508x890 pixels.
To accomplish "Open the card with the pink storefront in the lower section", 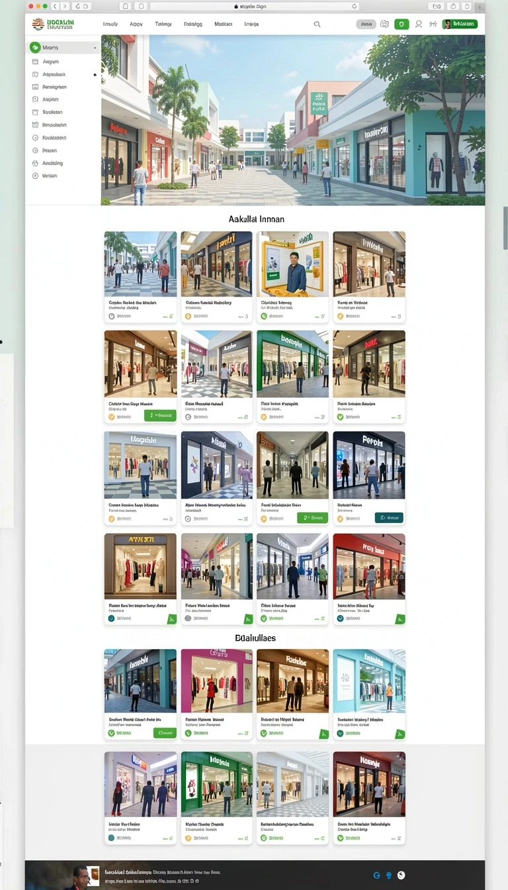I will click(216, 695).
